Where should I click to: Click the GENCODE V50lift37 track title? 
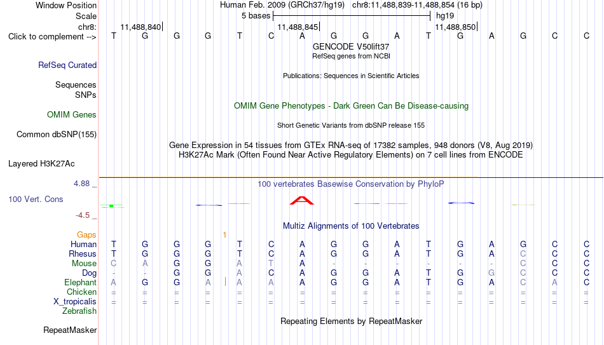click(x=351, y=46)
